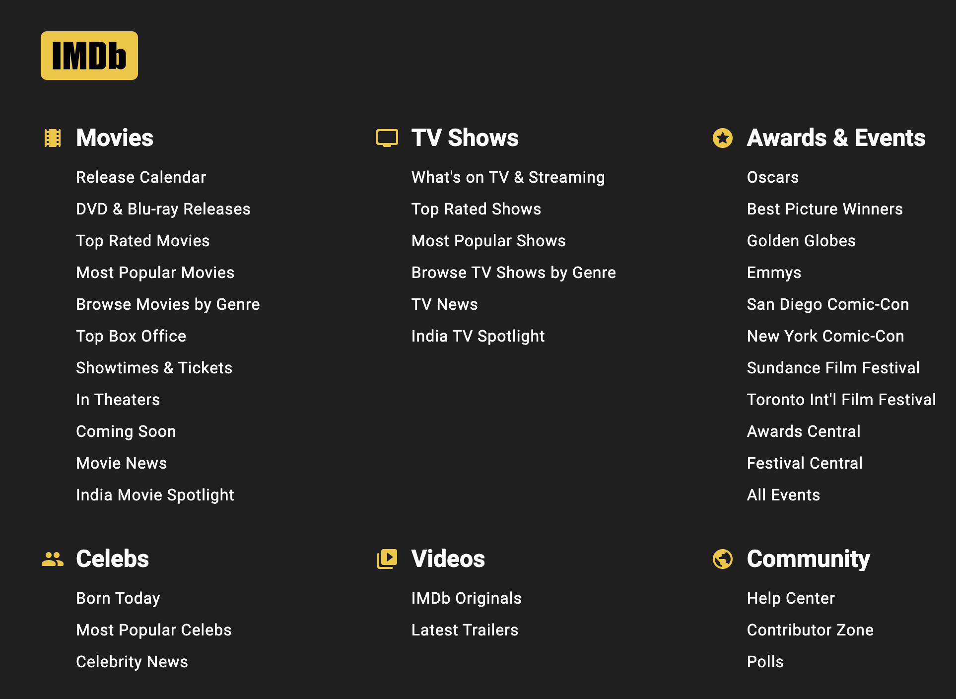The width and height of the screenshot is (956, 699).
Task: Open the Contributor Zone link
Action: tap(810, 630)
